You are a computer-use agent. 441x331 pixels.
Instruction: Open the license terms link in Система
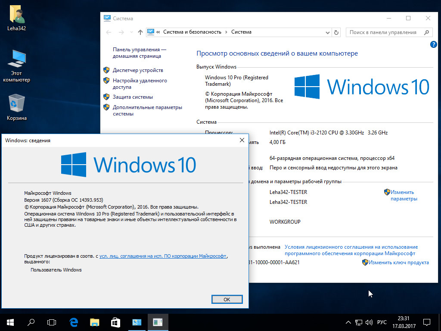[x=351, y=250]
